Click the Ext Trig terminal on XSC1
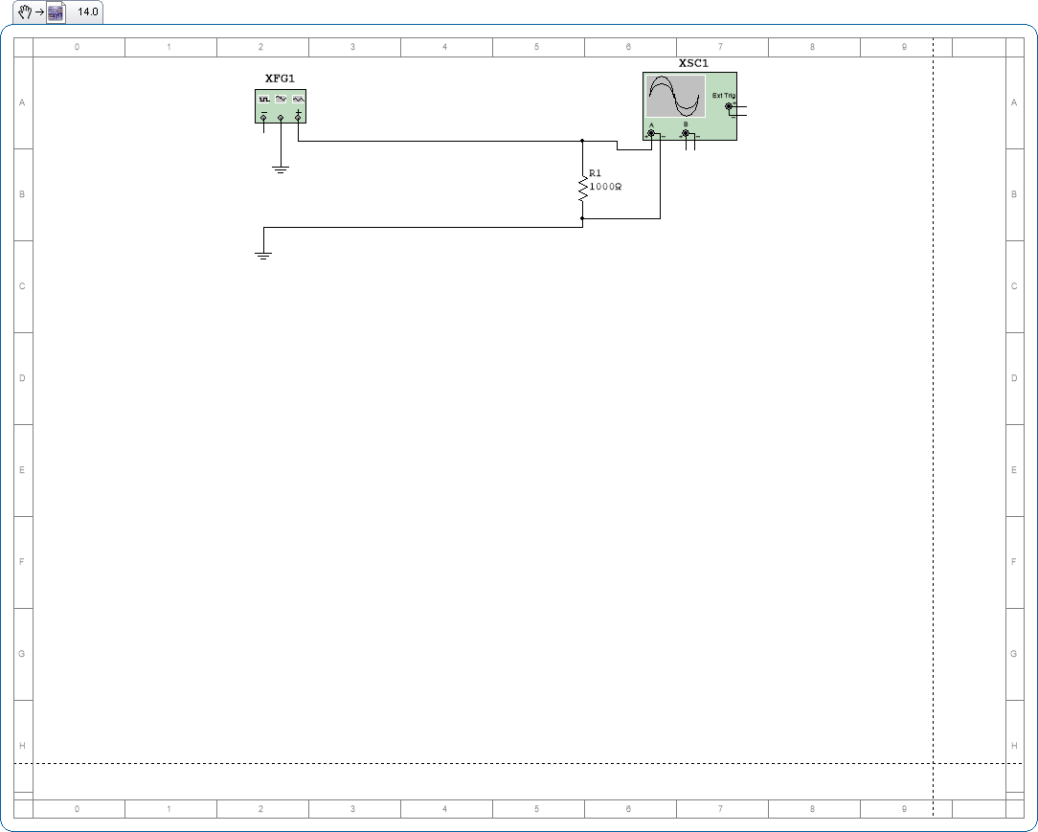Viewport: 1038px width, 832px height. [x=729, y=106]
